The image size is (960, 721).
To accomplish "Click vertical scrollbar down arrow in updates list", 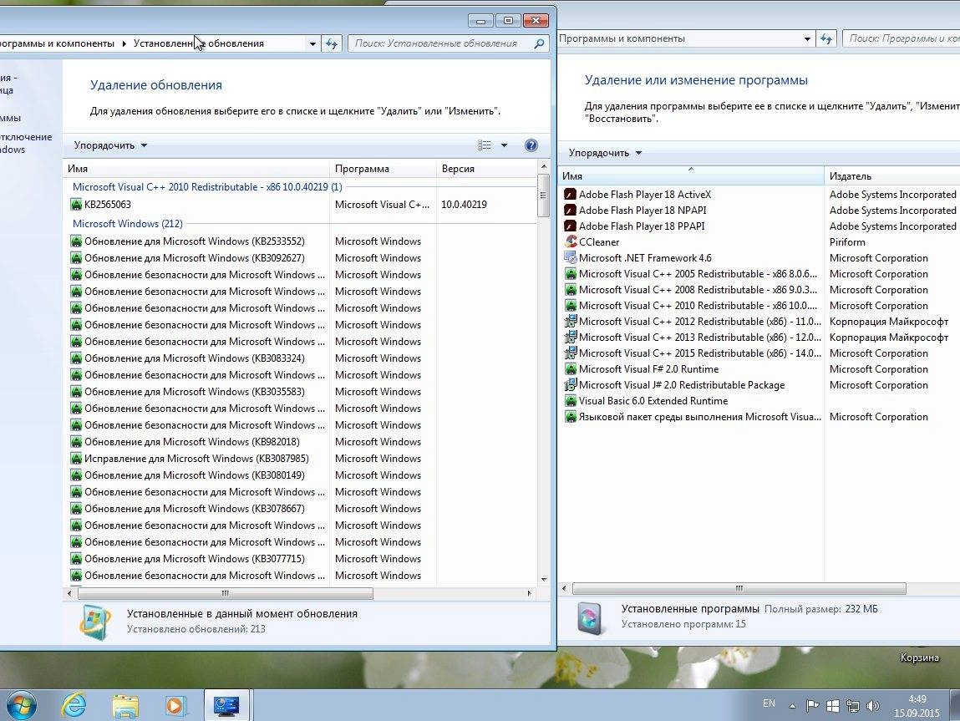I will 544,579.
